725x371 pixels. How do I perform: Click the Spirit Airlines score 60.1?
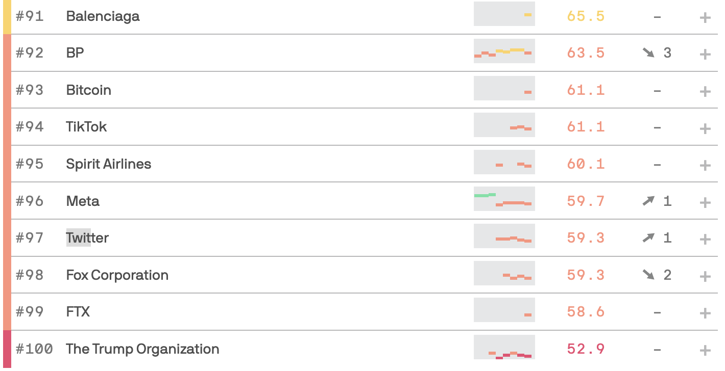tap(586, 164)
